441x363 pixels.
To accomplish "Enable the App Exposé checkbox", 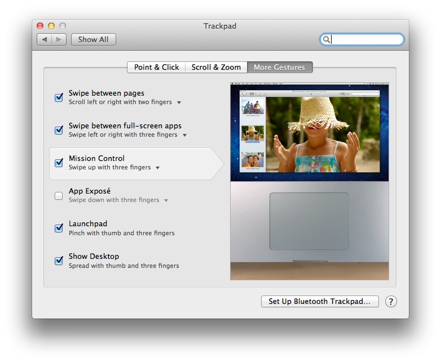I will (59, 196).
